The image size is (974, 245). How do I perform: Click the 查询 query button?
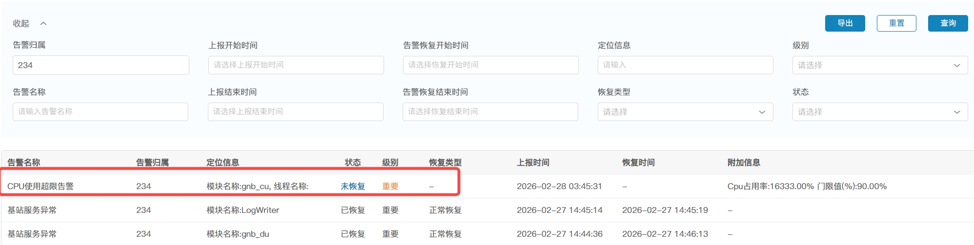click(948, 23)
